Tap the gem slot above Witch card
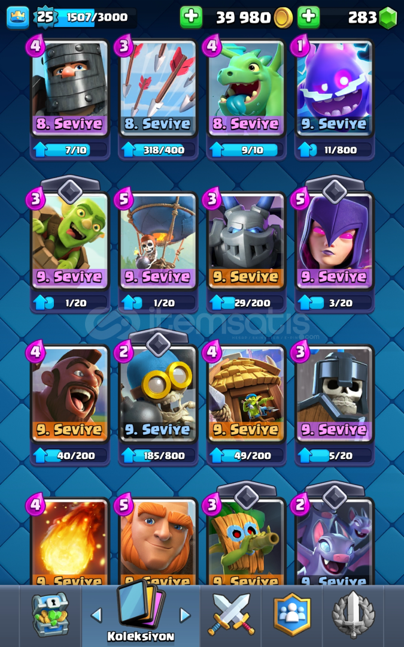Viewport: 404px width, 647px height. (x=335, y=191)
